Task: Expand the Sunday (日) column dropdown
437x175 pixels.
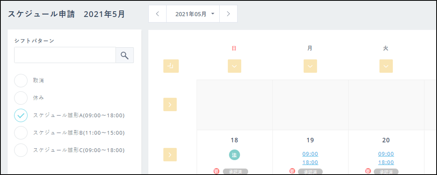Action: [x=234, y=66]
